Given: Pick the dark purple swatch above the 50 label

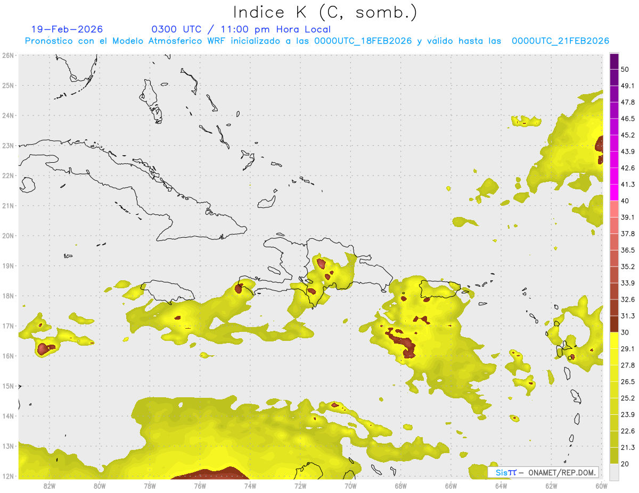Looking at the screenshot, I should (x=614, y=61).
